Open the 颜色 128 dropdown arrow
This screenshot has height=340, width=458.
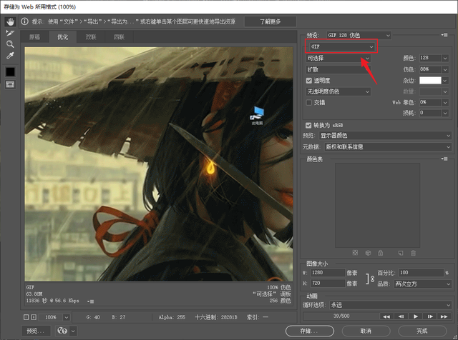445,58
